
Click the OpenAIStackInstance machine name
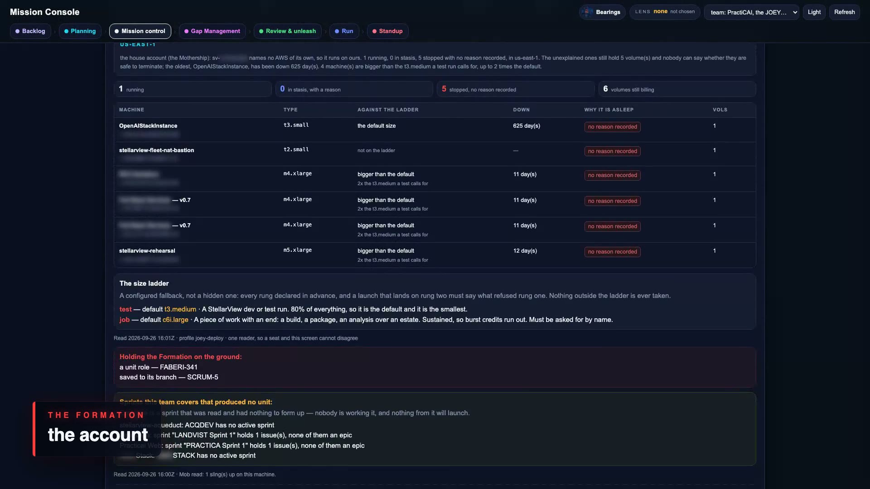(x=148, y=126)
